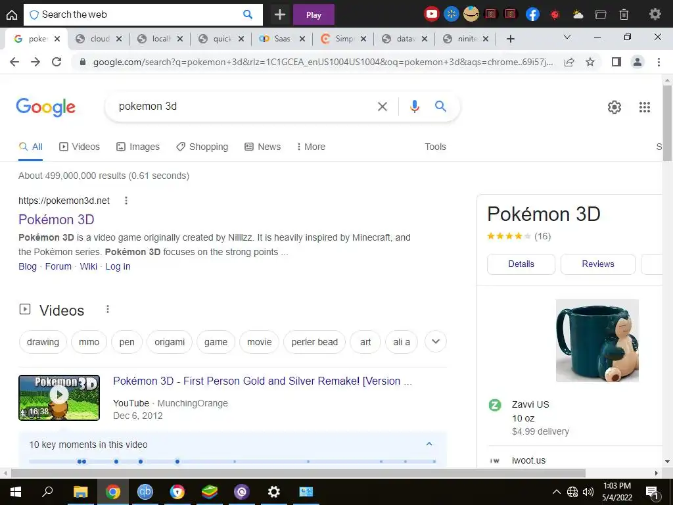This screenshot has width=673, height=505.
Task: Click the fourth key moment dot on timeline
Action: (141, 462)
